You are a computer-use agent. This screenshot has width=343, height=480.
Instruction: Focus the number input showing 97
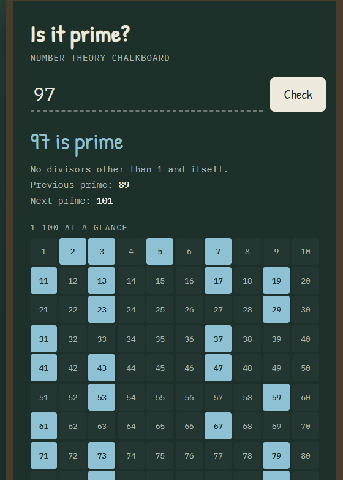tap(147, 95)
